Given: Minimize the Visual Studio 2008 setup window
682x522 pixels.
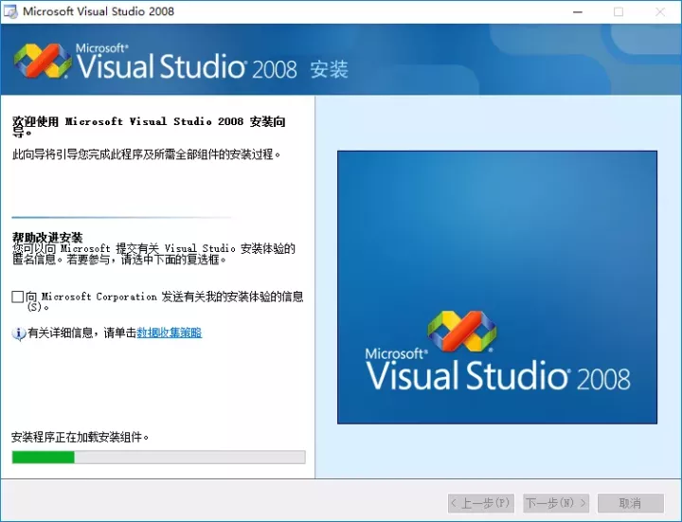Looking at the screenshot, I should click(x=576, y=12).
